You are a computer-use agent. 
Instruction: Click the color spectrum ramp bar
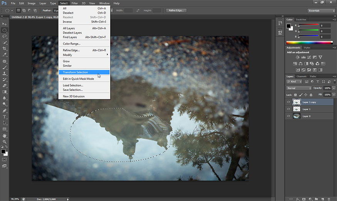(308, 42)
